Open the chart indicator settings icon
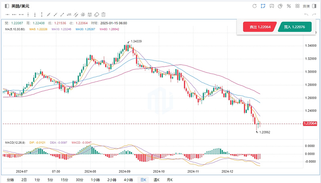The width and height of the screenshot is (321, 183). click(272, 6)
